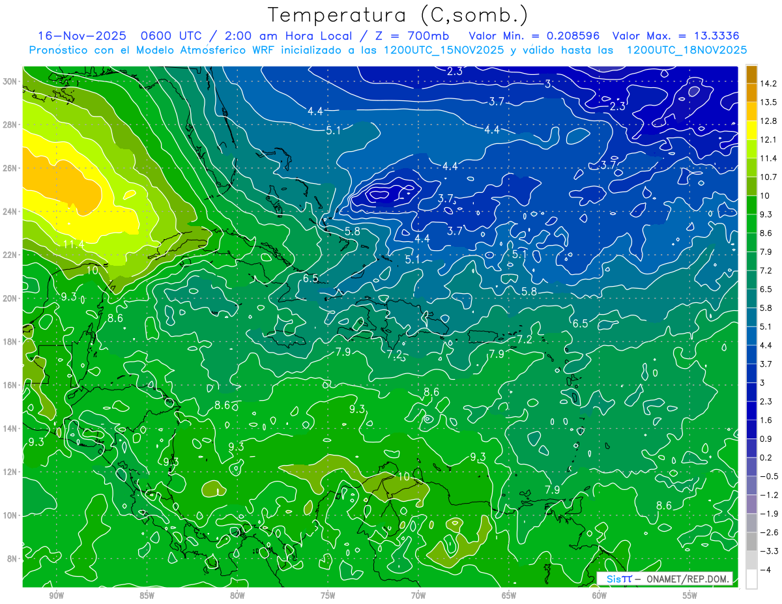Click the 55W longitude axis label
This screenshot has width=782, height=604.
[x=690, y=596]
